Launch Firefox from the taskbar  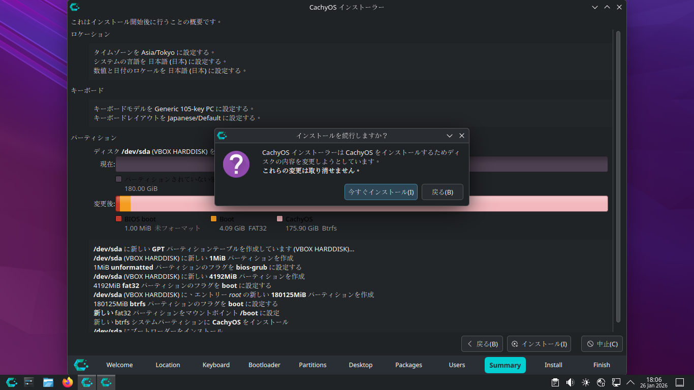[68, 382]
